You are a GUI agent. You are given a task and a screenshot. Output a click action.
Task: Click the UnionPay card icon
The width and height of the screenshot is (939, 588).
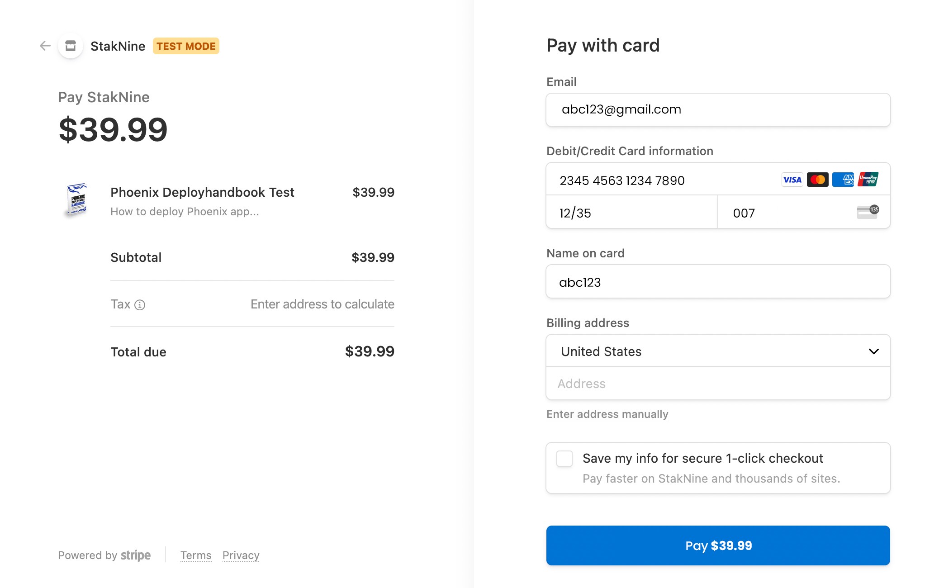(x=868, y=180)
